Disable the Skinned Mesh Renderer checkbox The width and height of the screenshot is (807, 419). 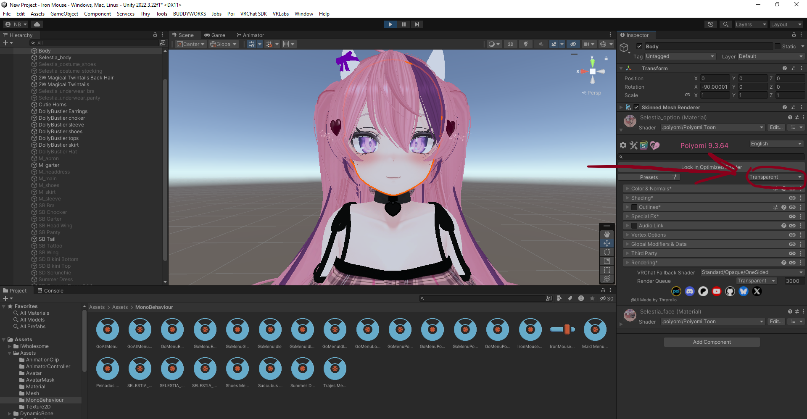(x=636, y=107)
